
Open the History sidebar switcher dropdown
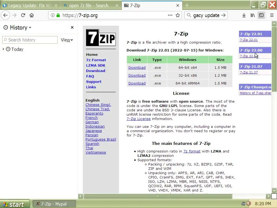click(x=18, y=27)
